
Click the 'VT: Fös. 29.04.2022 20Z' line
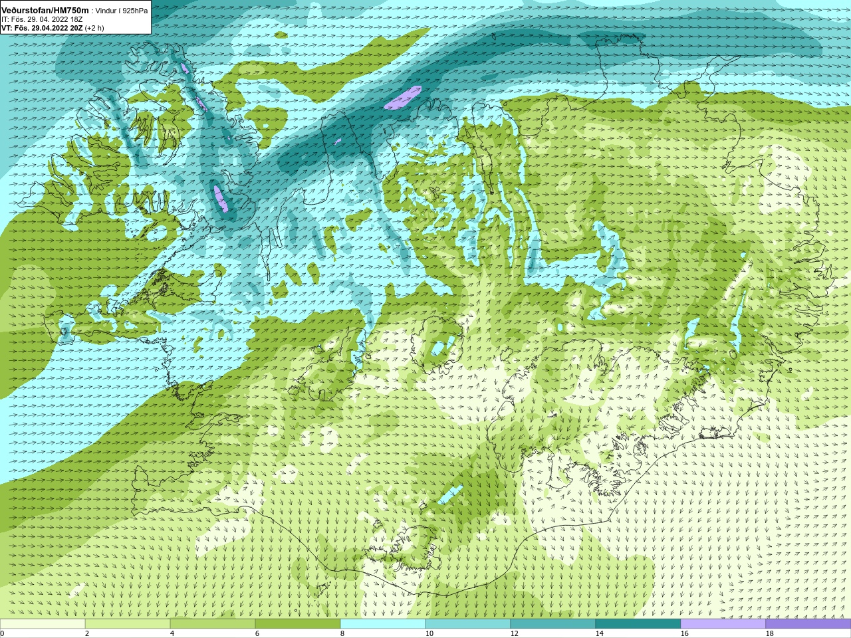(42, 28)
